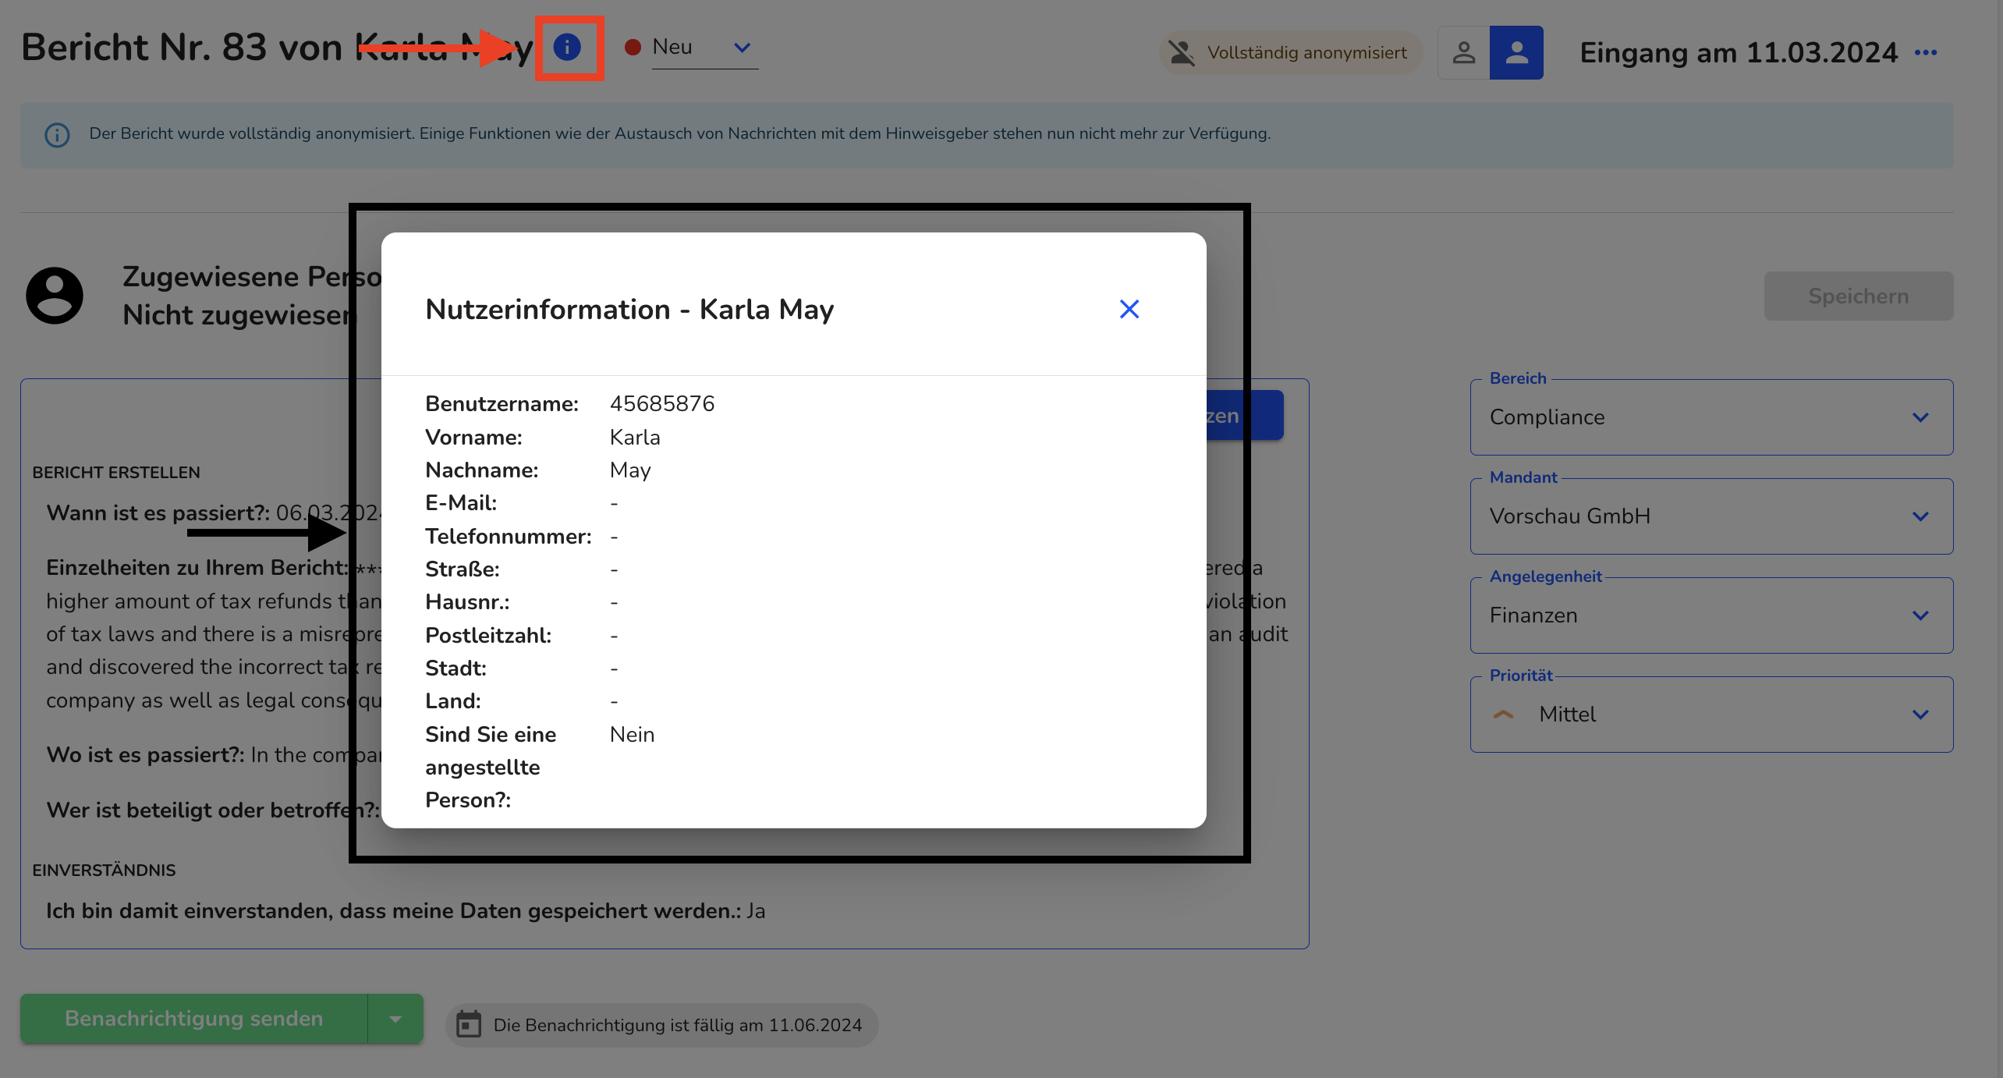Click the username value 45685876
The width and height of the screenshot is (2003, 1078).
click(x=661, y=403)
